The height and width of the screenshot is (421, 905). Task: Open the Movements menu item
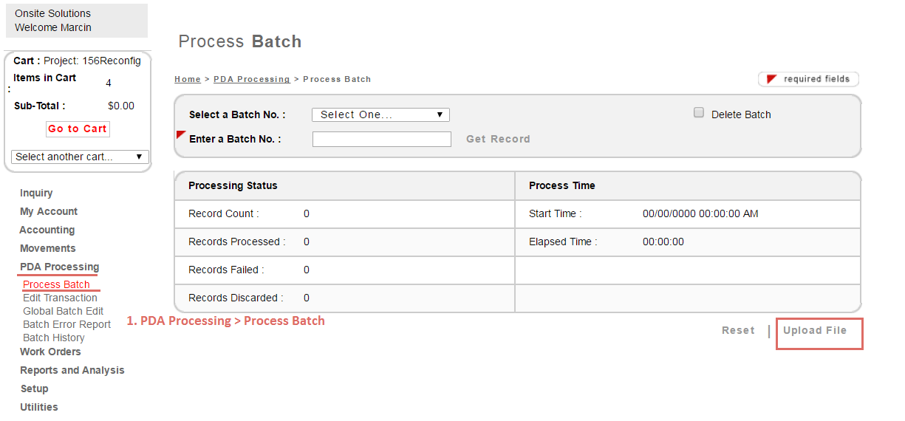pos(48,248)
